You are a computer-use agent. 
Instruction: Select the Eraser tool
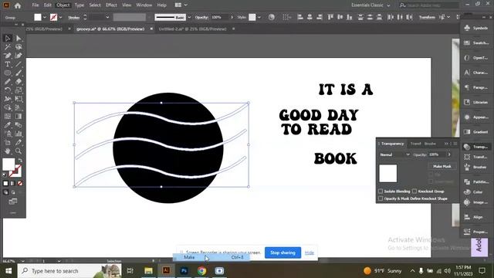point(19,82)
